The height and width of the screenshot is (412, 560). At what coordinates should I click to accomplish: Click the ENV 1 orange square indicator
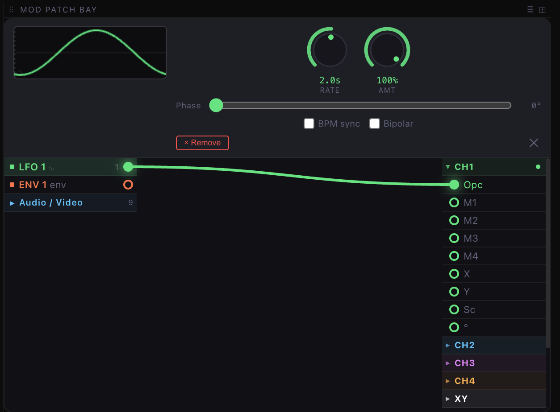click(x=12, y=185)
